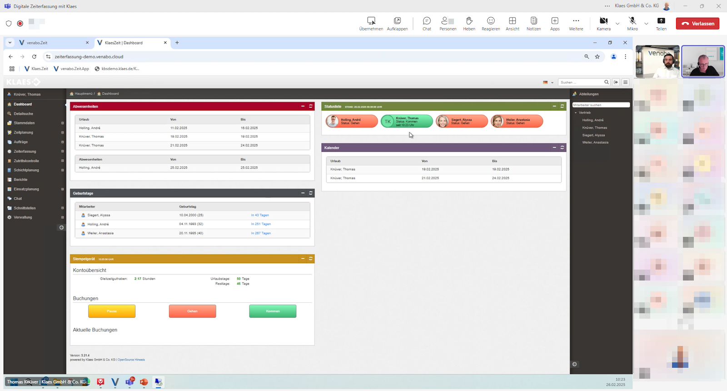Click the red Gehen booking button
This screenshot has width=727, height=391.
click(x=193, y=311)
